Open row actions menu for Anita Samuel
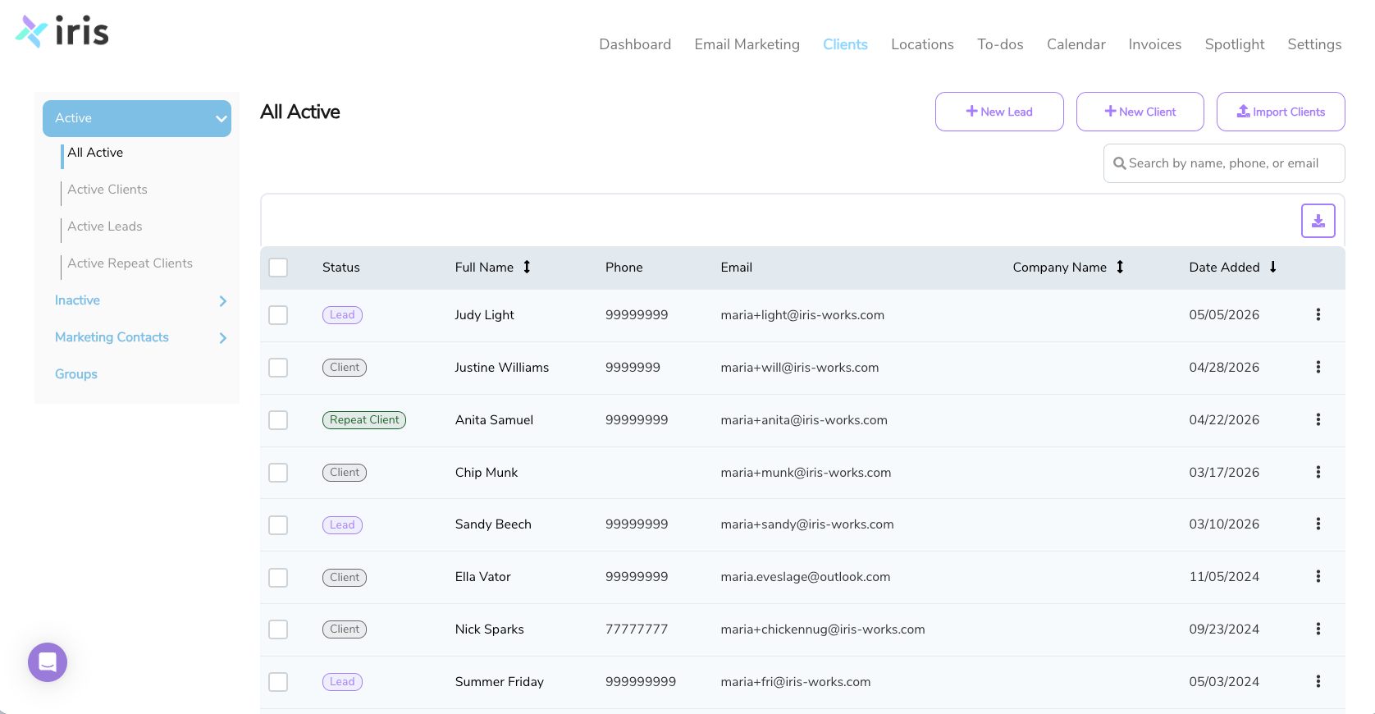1375x714 pixels. pyautogui.click(x=1318, y=419)
